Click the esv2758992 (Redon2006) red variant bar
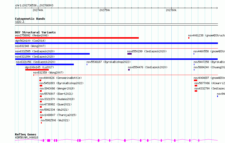Viewport: 225px width, 143px height. click(x=77, y=38)
